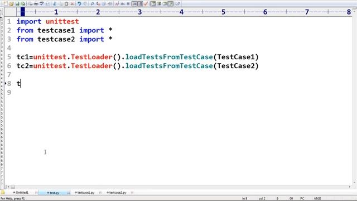Click the red X delete icon
Screen dimensions: 357x201
pyautogui.click(x=72, y=4)
